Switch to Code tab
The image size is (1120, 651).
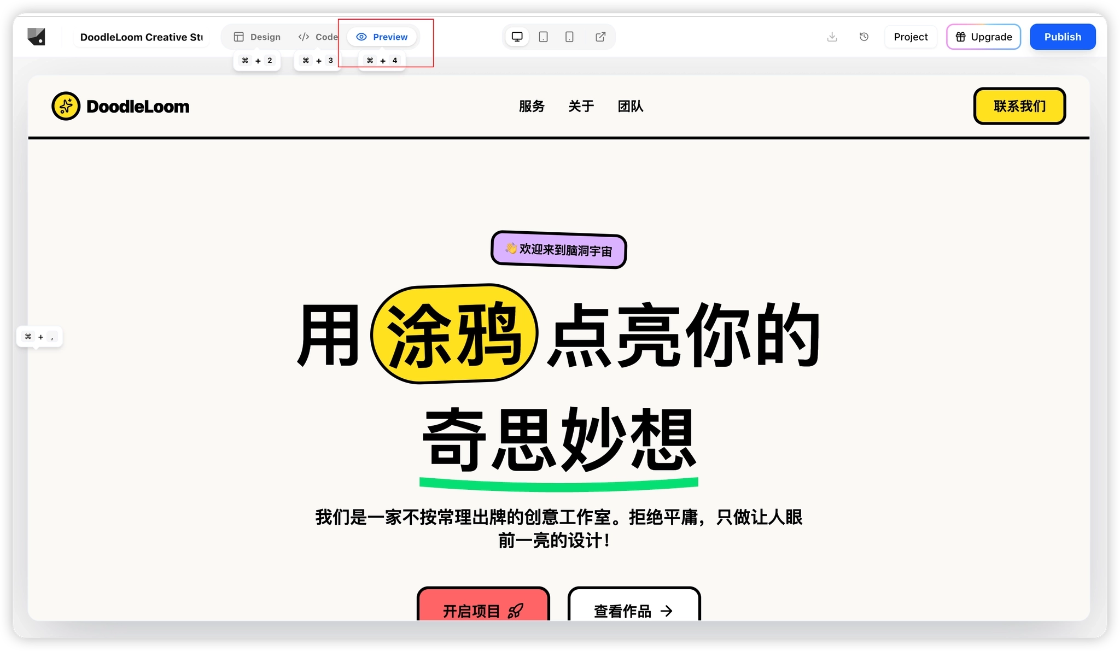(318, 37)
